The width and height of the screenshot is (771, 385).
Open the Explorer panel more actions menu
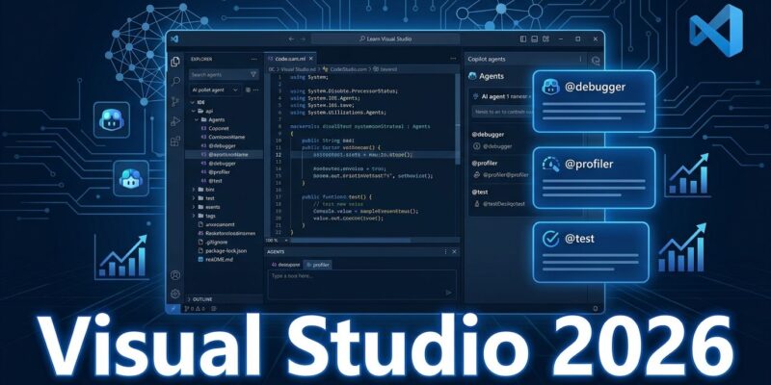(x=253, y=59)
